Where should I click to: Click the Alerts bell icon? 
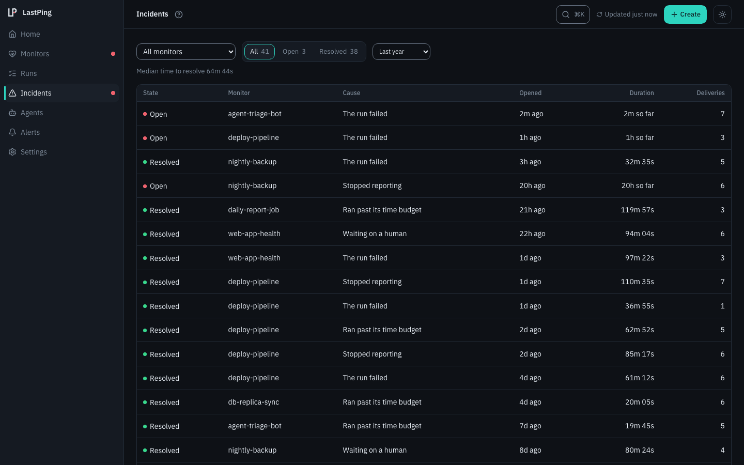pos(12,132)
